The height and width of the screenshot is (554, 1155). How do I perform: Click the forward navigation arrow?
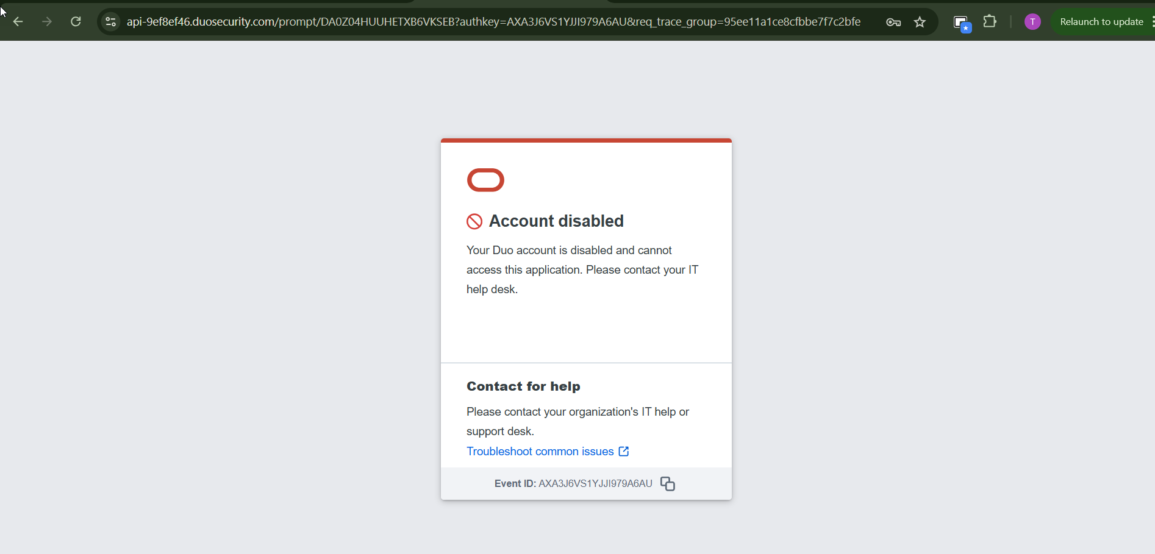(47, 22)
